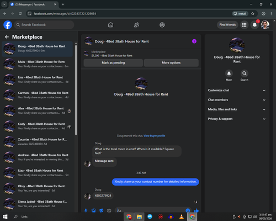The image size is (276, 221).
Task: Click the chat list scrollbar
Action: pyautogui.click(x=76, y=90)
